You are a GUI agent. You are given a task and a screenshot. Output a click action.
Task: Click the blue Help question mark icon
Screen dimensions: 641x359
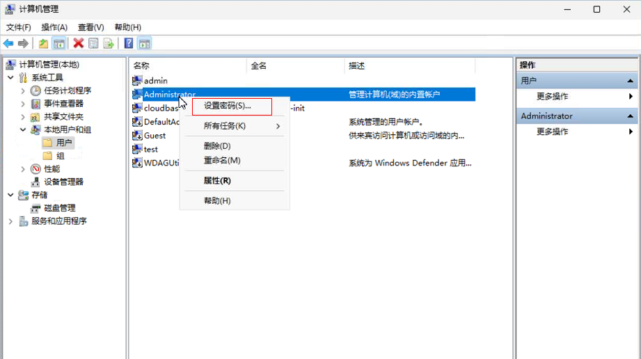pos(129,43)
